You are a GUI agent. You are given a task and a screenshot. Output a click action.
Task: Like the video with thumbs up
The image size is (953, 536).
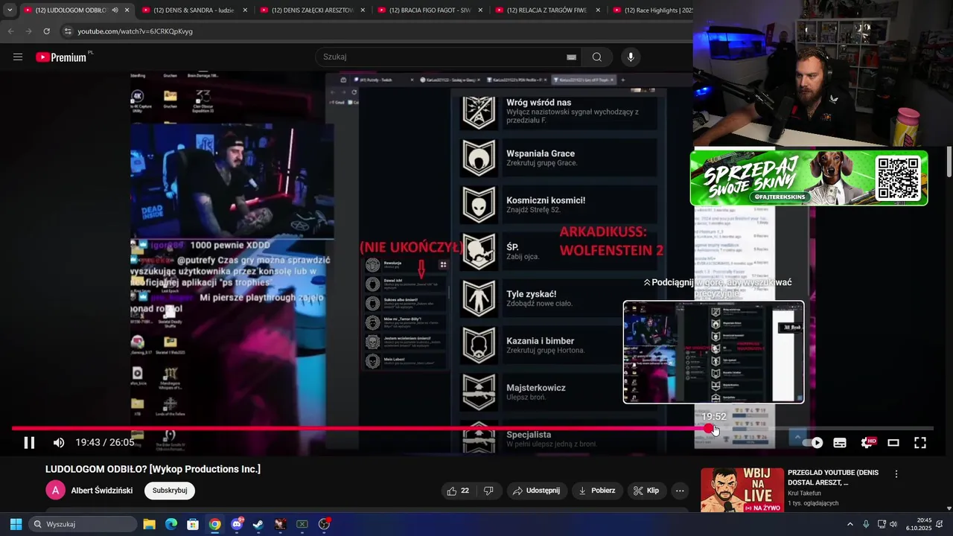459,491
